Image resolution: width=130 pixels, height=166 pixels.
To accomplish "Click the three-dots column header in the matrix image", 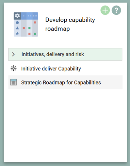I will click(35, 16).
